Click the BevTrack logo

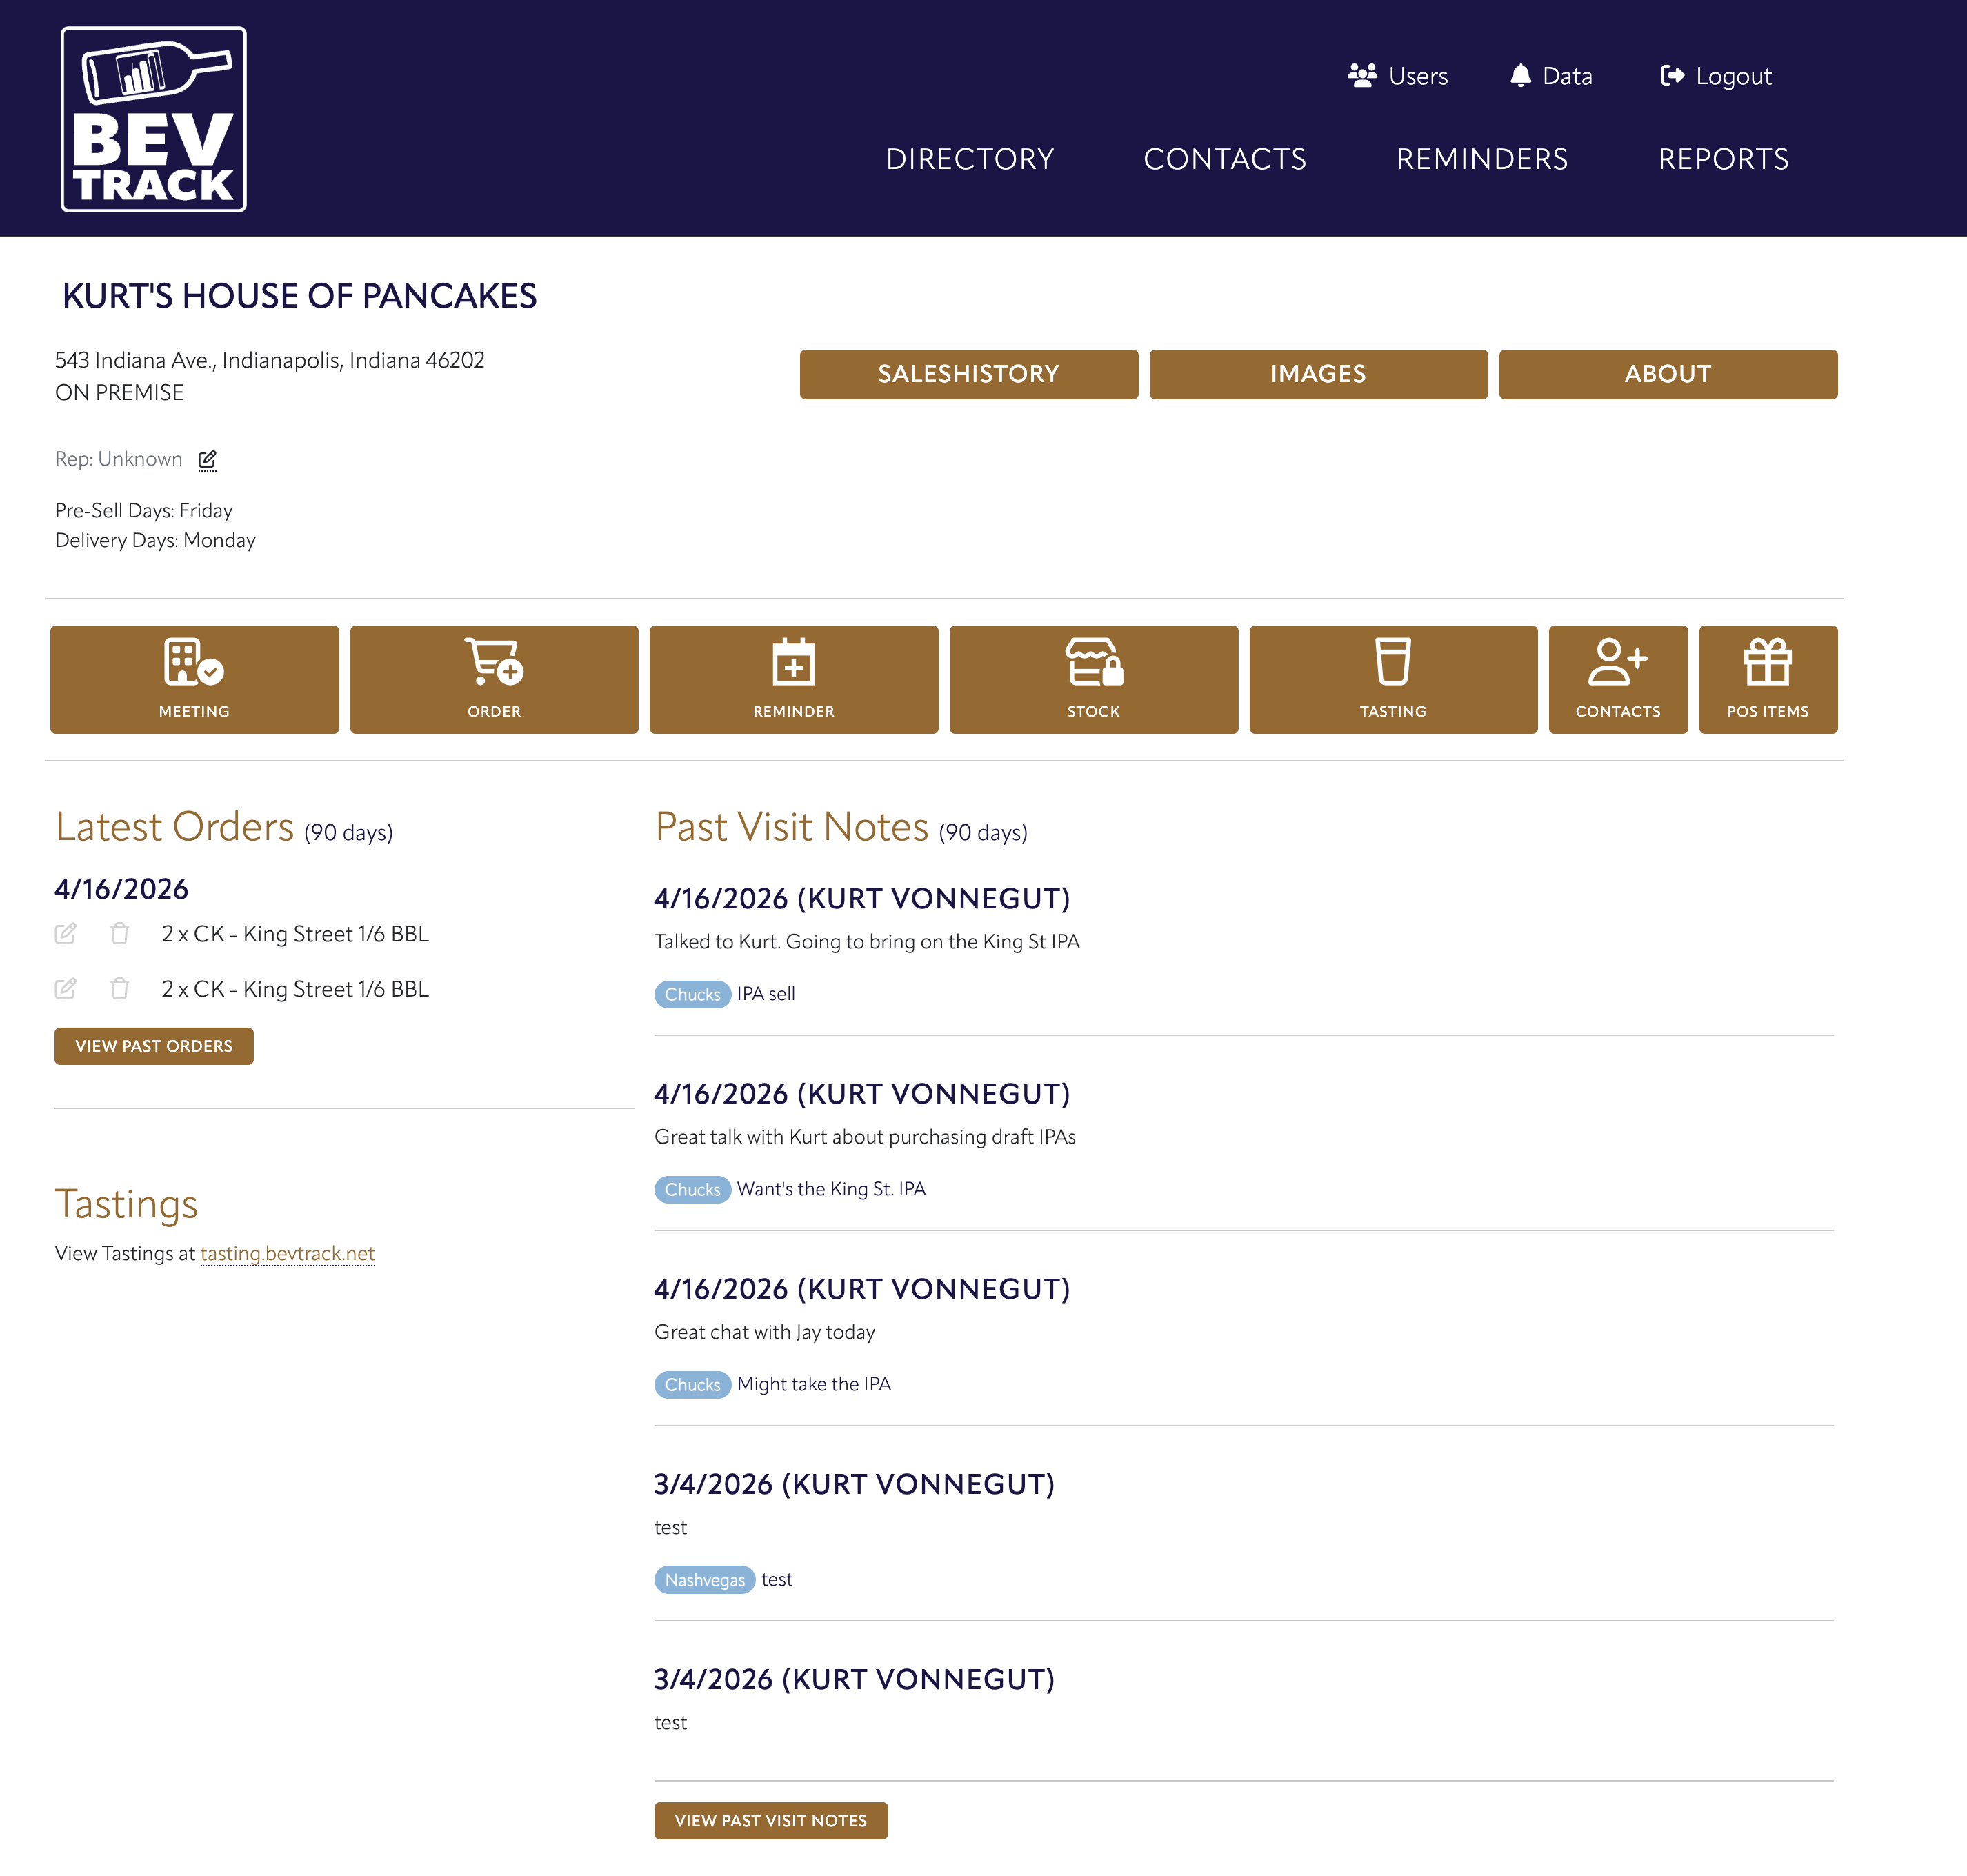[x=154, y=119]
